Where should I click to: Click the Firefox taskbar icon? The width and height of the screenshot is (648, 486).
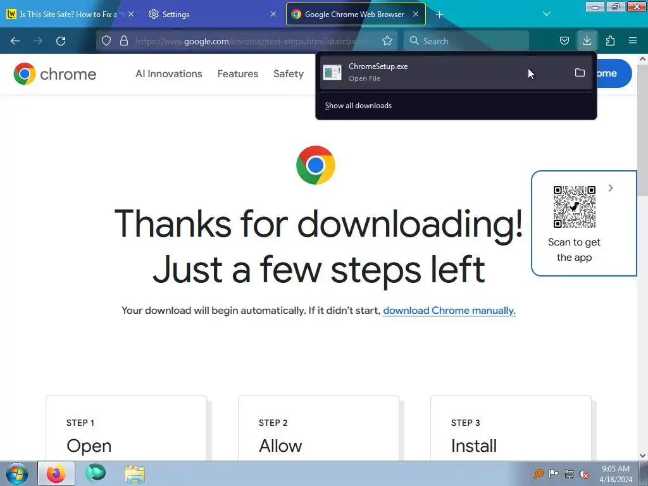(x=56, y=473)
